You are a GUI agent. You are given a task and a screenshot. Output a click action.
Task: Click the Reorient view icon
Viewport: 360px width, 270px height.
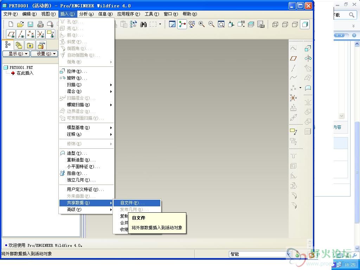coord(231,24)
